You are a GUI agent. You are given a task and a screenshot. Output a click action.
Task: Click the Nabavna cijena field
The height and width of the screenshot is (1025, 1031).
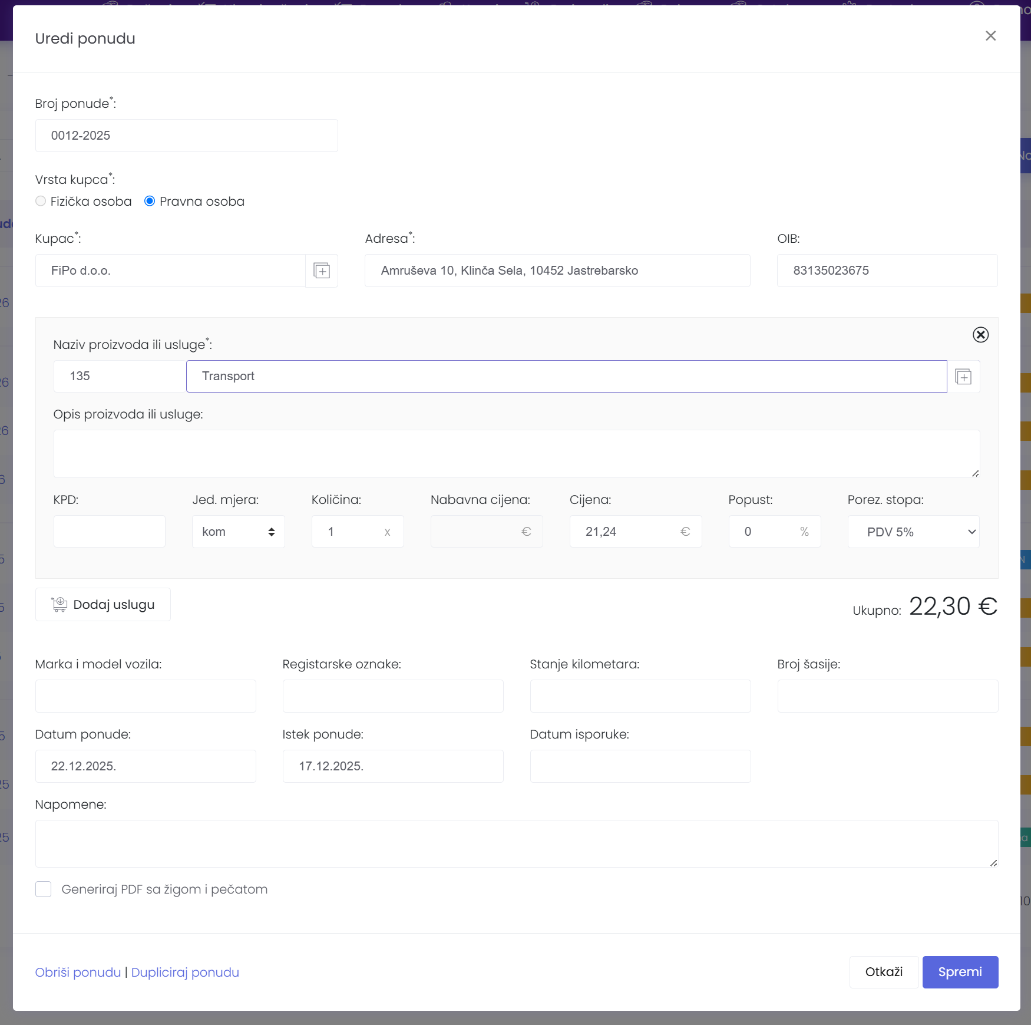(x=487, y=532)
